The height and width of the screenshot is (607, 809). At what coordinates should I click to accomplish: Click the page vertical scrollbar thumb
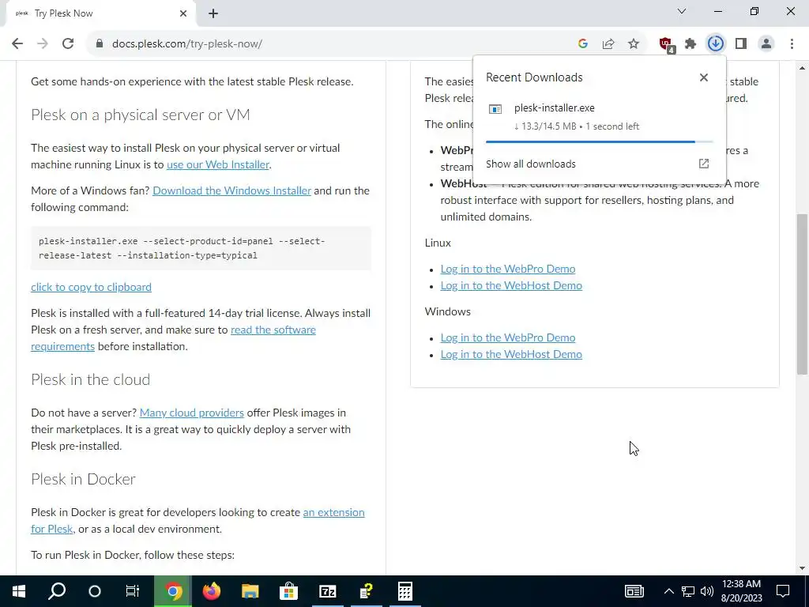(802, 294)
